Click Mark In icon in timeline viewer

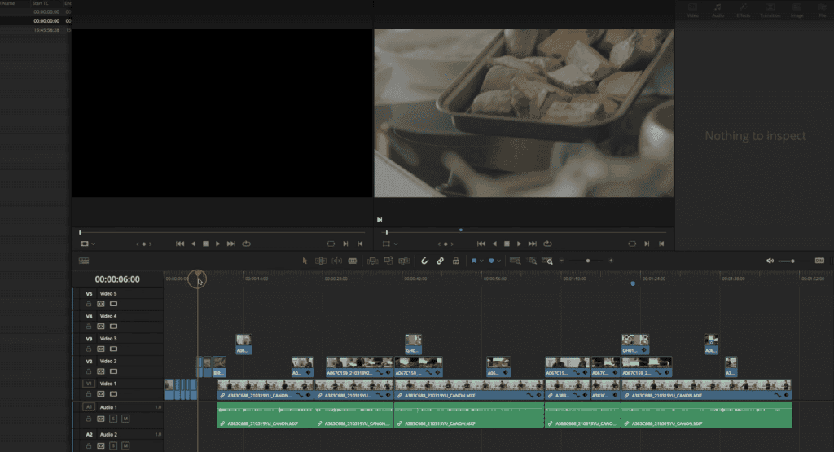pyautogui.click(x=647, y=244)
